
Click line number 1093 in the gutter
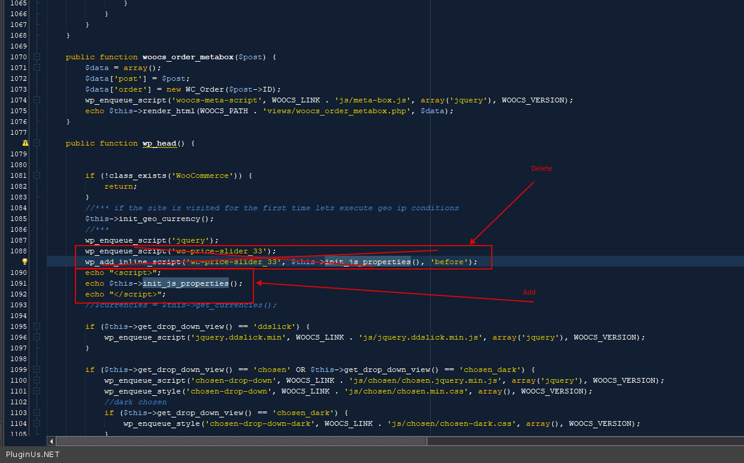[18, 305]
